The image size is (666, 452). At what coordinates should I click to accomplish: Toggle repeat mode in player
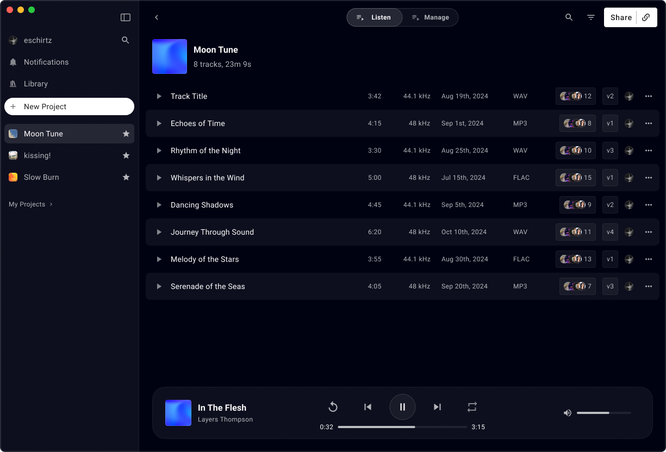(472, 407)
